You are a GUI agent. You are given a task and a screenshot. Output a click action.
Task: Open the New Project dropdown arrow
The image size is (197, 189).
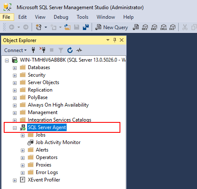click(46, 27)
